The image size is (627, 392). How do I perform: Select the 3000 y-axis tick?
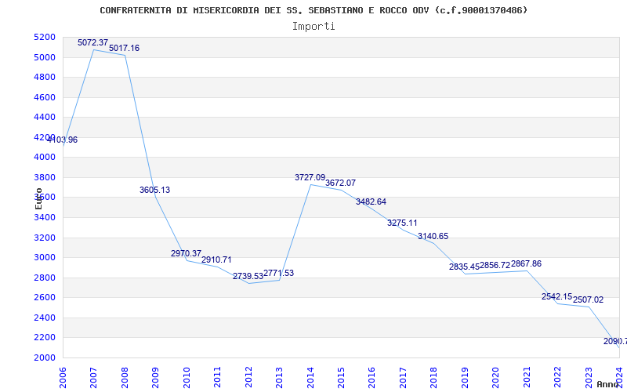click(x=45, y=257)
